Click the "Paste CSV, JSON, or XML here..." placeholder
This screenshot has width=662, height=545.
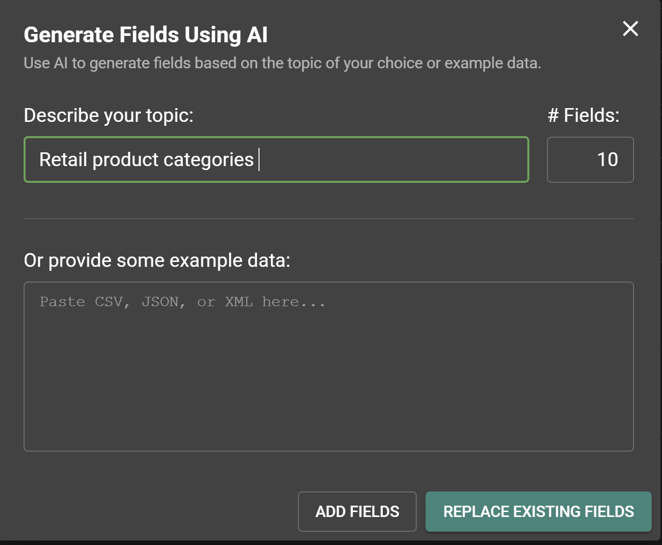tap(182, 302)
